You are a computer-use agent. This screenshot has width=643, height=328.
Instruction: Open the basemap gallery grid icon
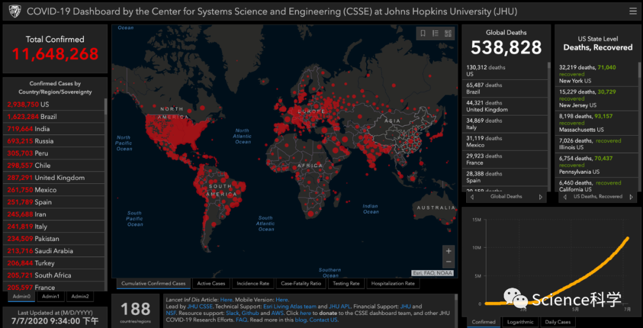(448, 33)
